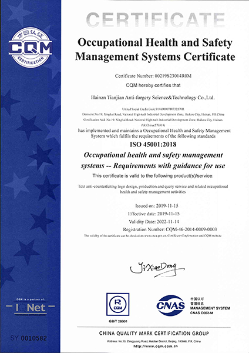Image resolution: width=249 pixels, height=353 pixels.
Task: Click 'CQM is a partner of' caption
Action: [31, 299]
